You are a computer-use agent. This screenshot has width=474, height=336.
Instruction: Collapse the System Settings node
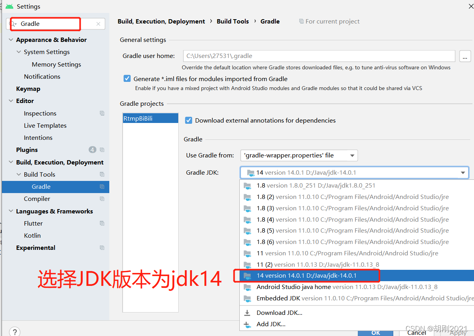click(x=19, y=52)
